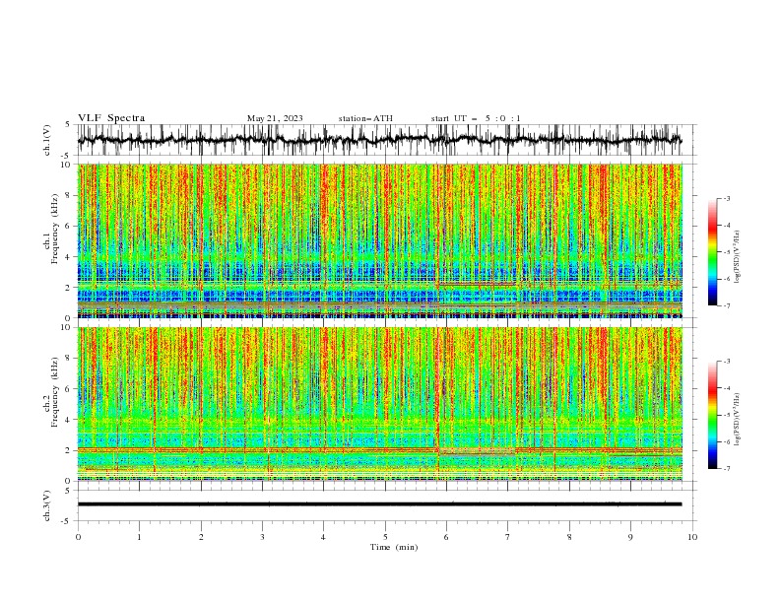Image resolution: width=780 pixels, height=603 pixels.
Task: Click inside the ch.2 spectrogram panel
Action: [379, 404]
